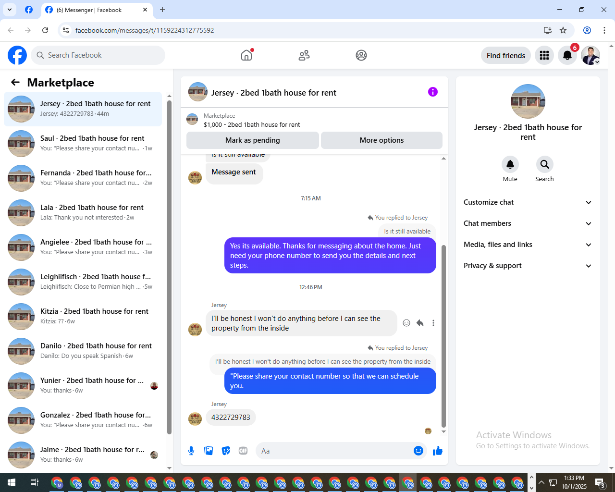Show hidden tray icons arrow
Screen dimensions: 615x492
[541, 482]
